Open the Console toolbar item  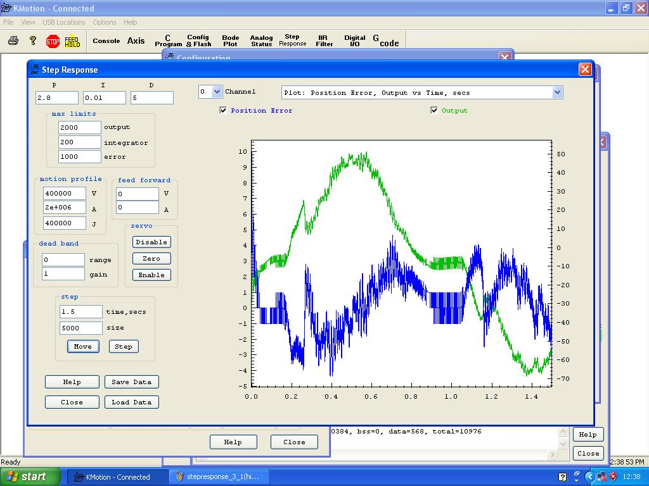106,41
